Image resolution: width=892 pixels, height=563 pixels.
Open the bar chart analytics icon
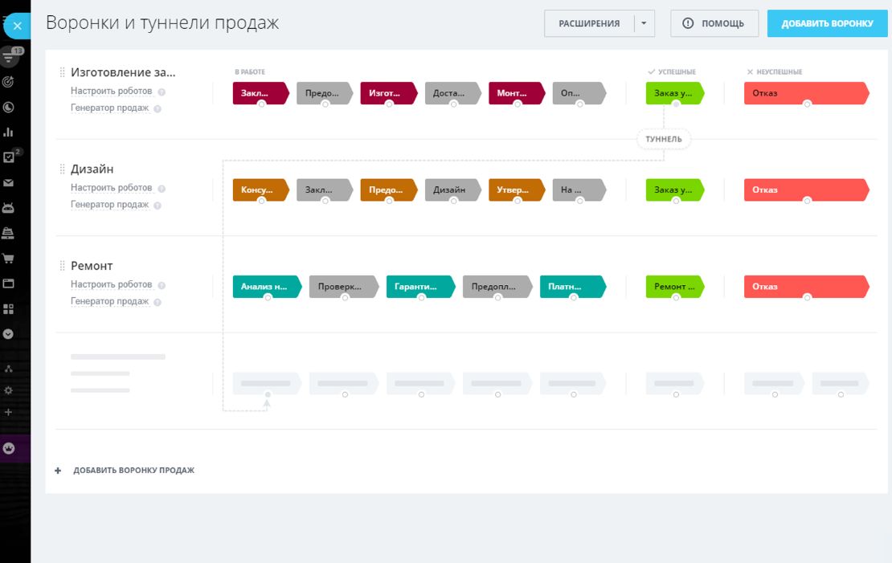(8, 132)
